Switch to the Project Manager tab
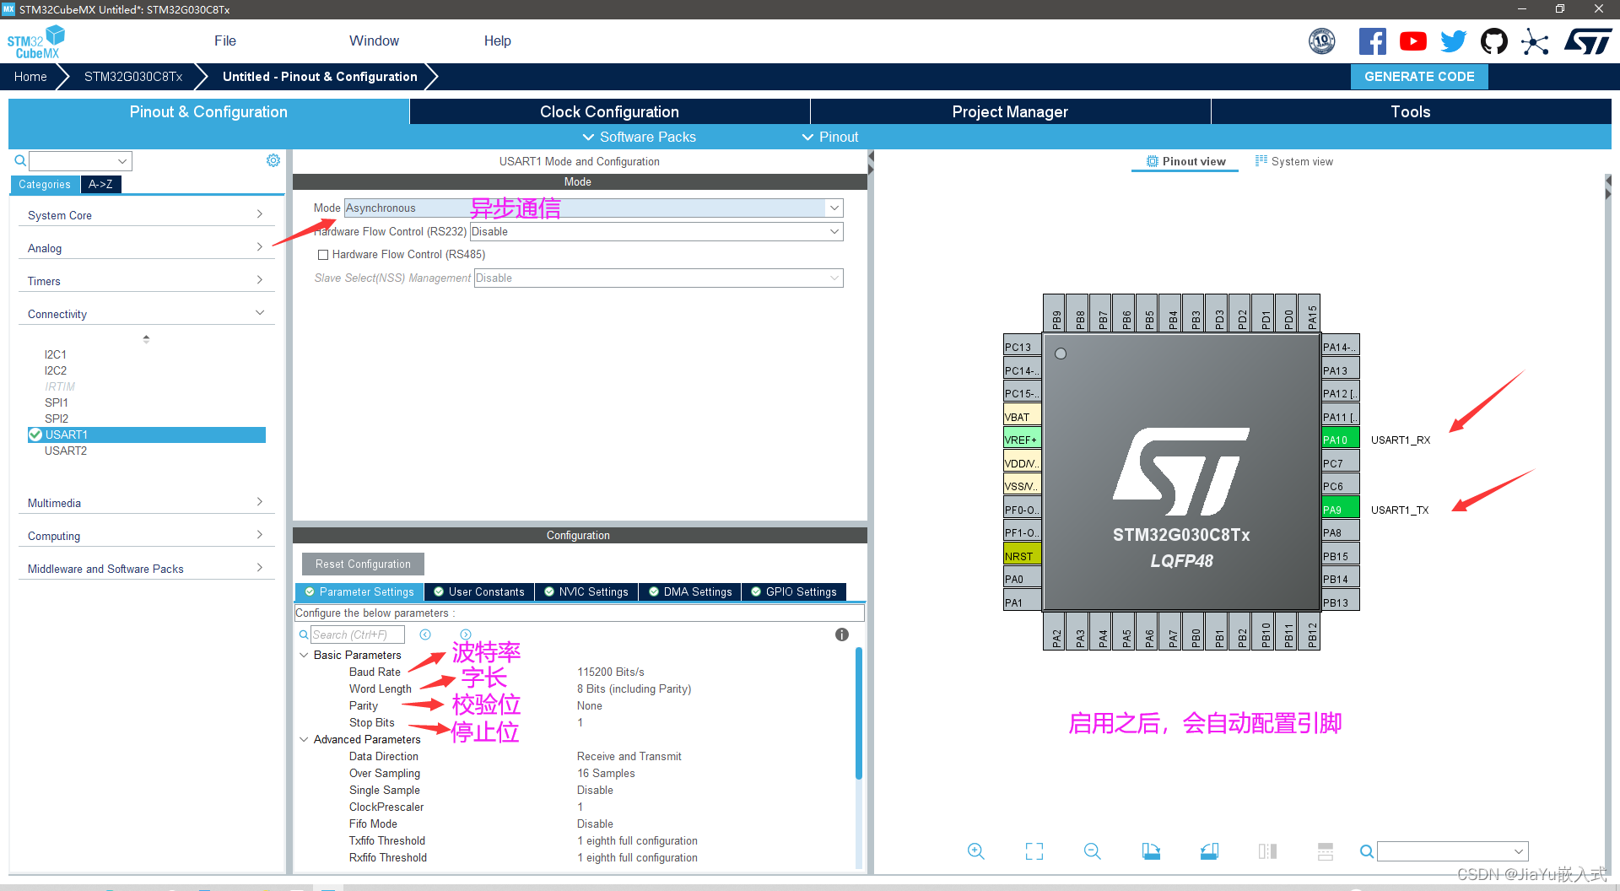1620x891 pixels. click(1010, 111)
